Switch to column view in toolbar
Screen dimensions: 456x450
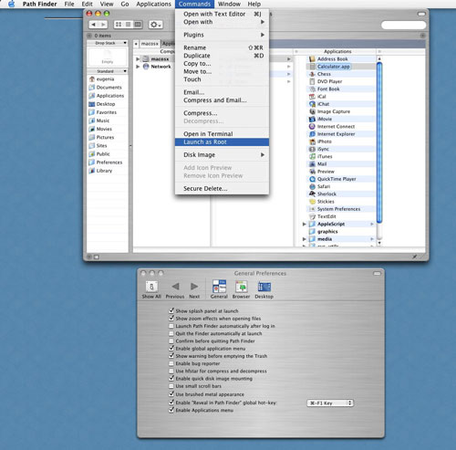click(138, 25)
